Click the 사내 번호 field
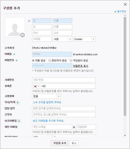 (64, 80)
